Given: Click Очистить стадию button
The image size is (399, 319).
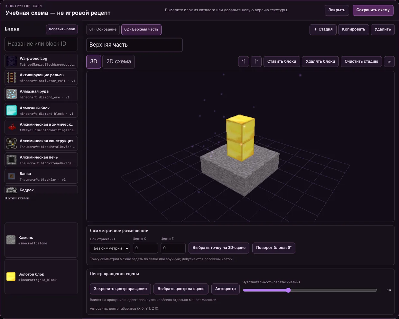Looking at the screenshot, I should 361,61.
